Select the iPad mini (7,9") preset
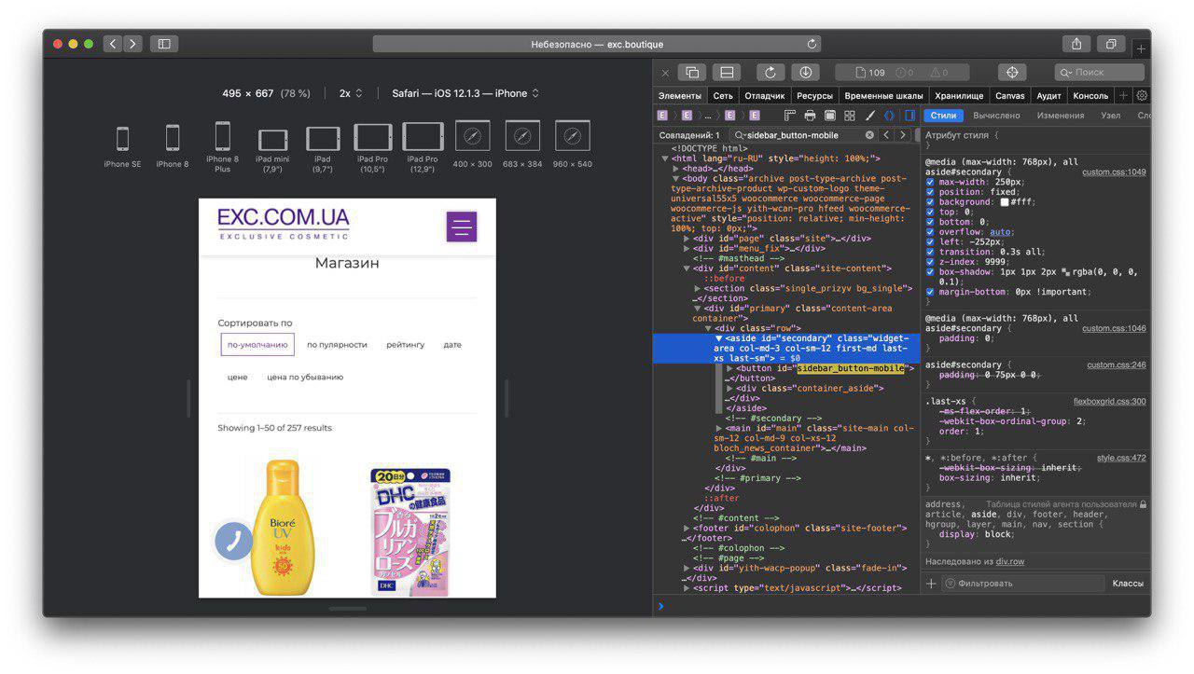The width and height of the screenshot is (1194, 674). point(272,150)
